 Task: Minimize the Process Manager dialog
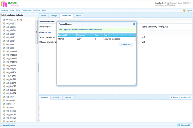tap(131, 24)
